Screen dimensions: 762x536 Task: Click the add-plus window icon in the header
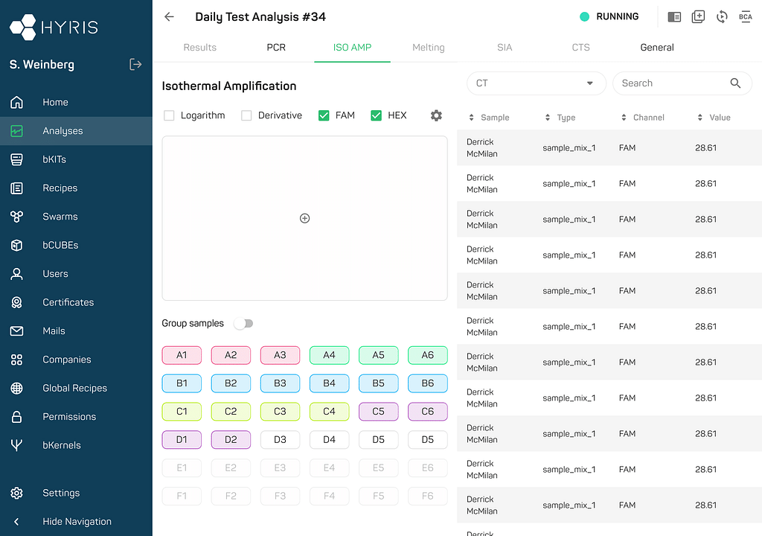pyautogui.click(x=698, y=17)
